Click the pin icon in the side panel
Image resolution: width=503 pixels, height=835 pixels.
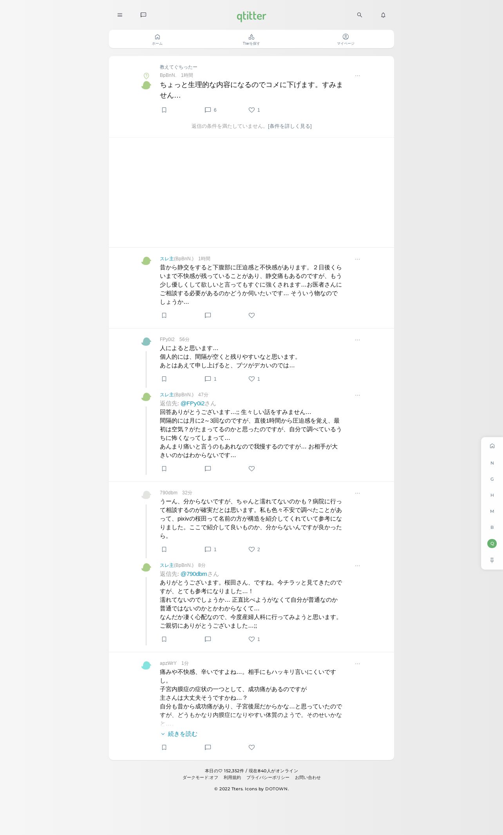[492, 560]
